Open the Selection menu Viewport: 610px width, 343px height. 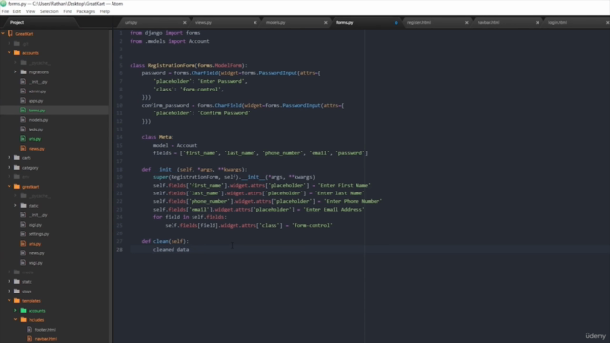(49, 11)
